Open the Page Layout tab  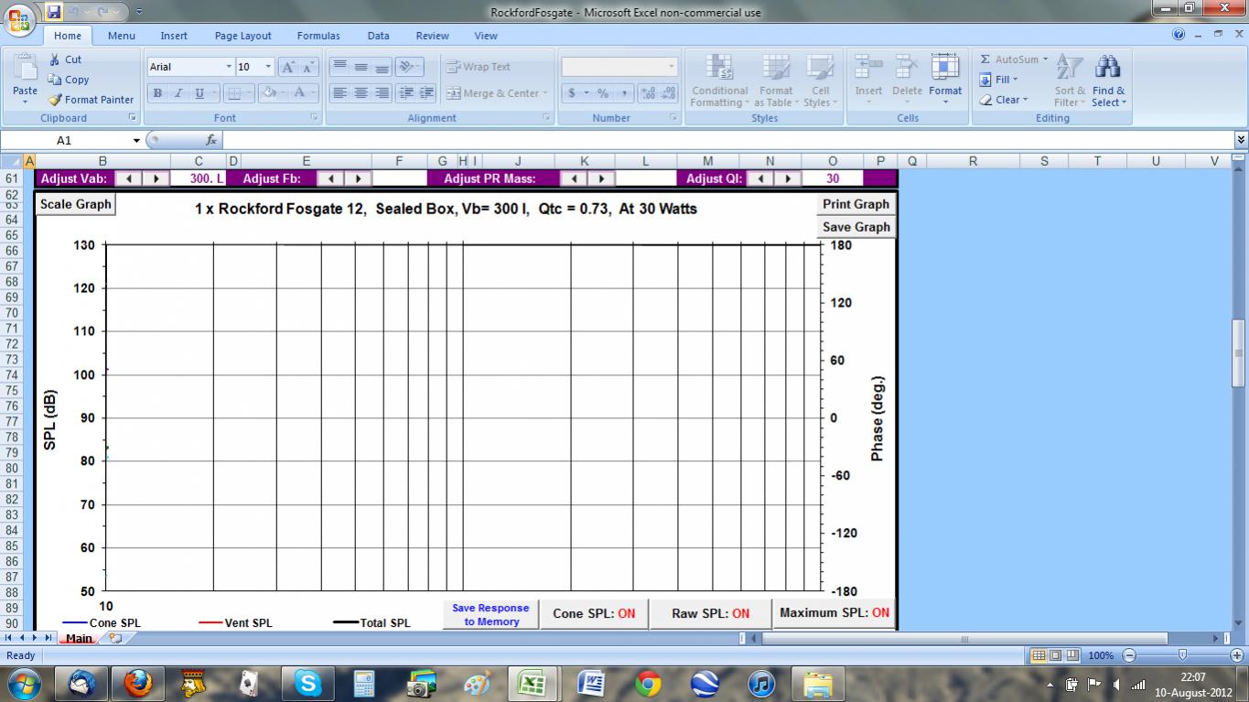tap(243, 36)
